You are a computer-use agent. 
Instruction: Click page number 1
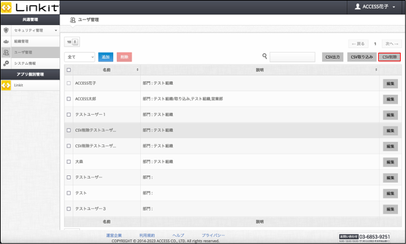pyautogui.click(x=375, y=44)
